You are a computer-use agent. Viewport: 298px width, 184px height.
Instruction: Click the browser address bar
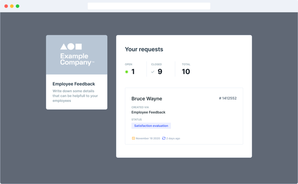(x=149, y=6)
